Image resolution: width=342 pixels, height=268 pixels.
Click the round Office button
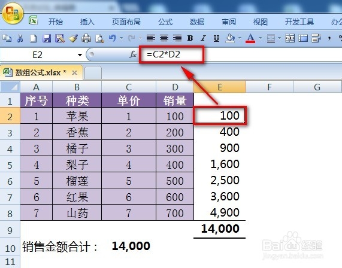click(13, 13)
